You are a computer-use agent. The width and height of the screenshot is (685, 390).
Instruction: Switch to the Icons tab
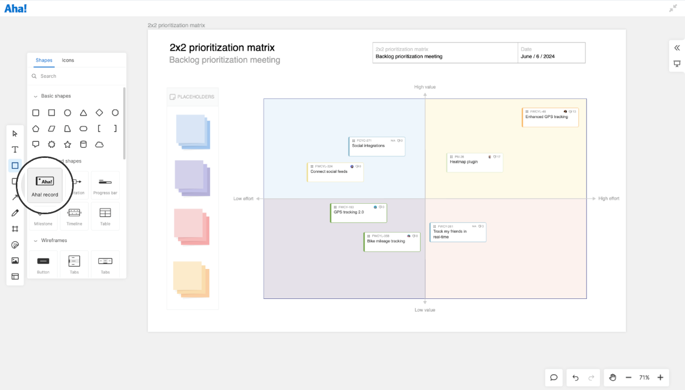coord(68,60)
